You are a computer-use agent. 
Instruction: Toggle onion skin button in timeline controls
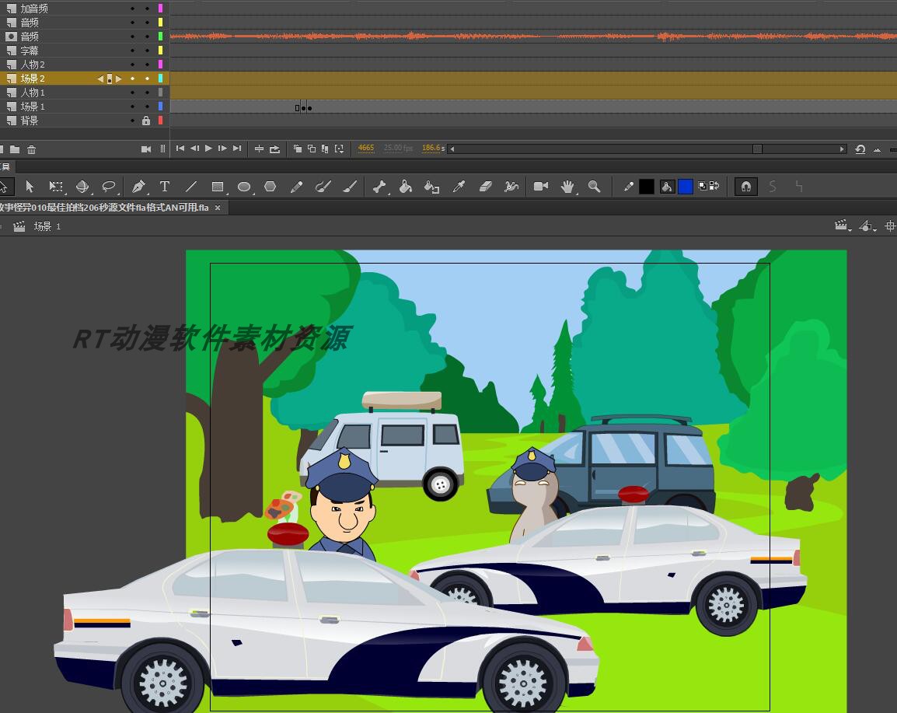click(298, 149)
